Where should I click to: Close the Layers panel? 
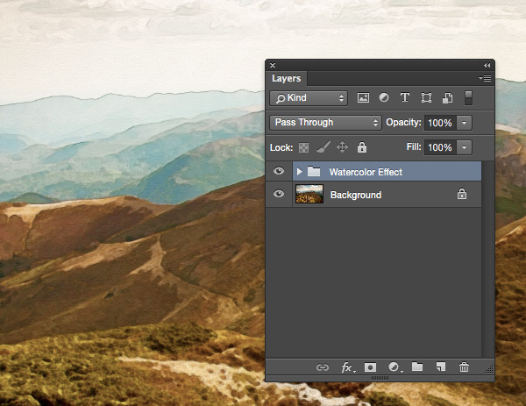273,65
